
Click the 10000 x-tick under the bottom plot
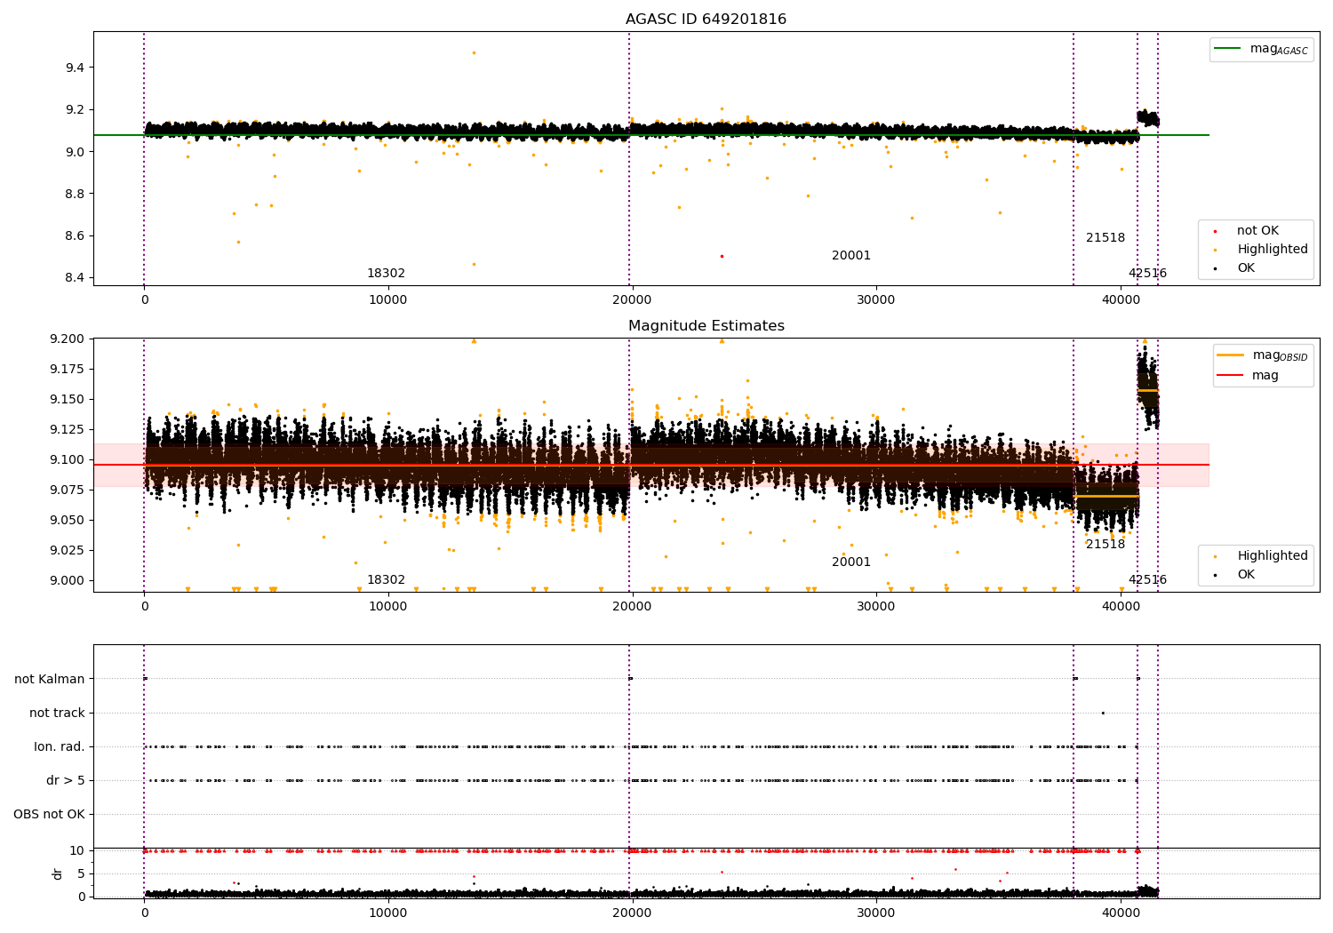[x=388, y=913]
